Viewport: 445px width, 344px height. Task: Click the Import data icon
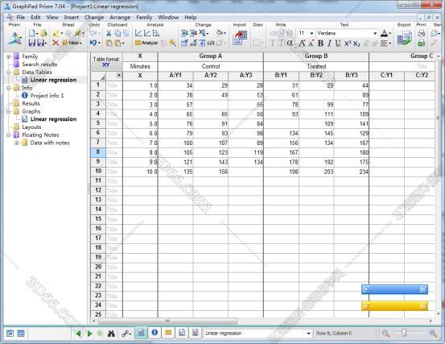click(240, 38)
